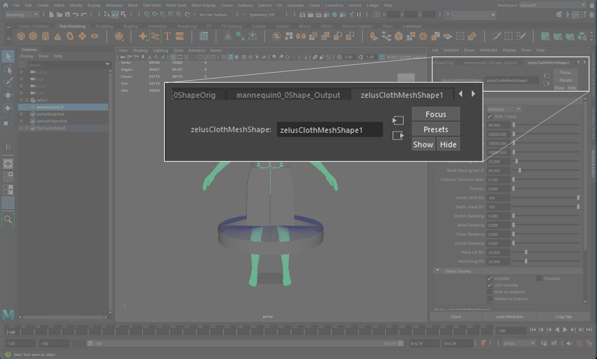Activate the Scale tool in the toolbox
The image size is (597, 359).
tap(8, 121)
